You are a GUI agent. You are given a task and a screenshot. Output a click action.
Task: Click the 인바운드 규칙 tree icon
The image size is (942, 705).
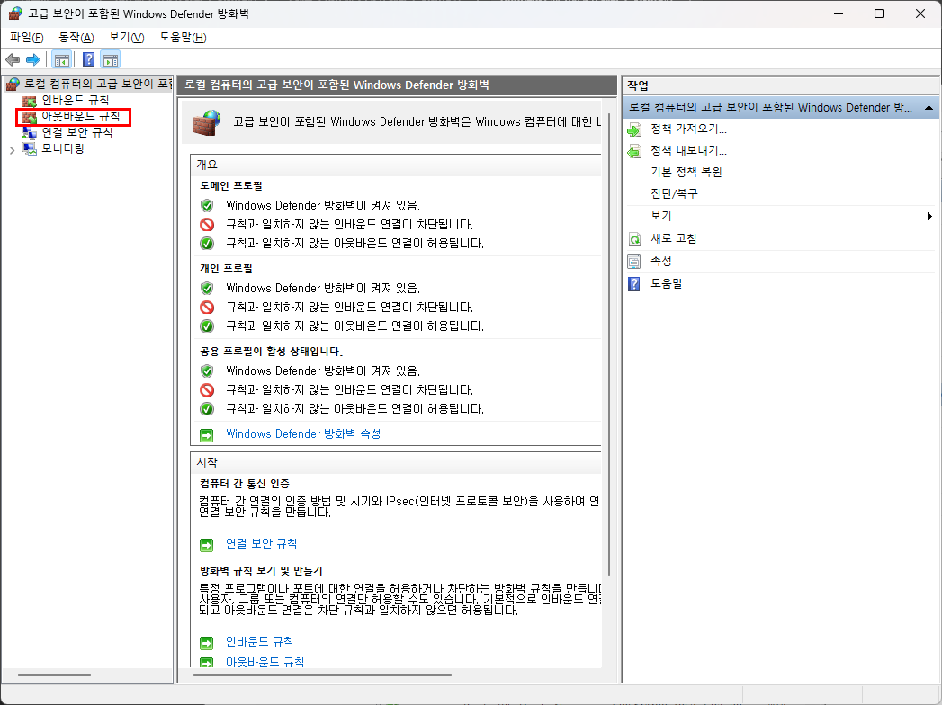coord(30,101)
